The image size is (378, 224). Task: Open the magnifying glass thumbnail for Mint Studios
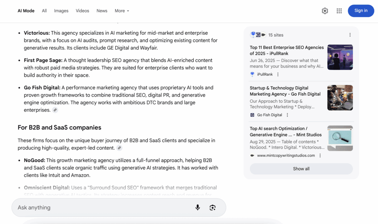340,138
